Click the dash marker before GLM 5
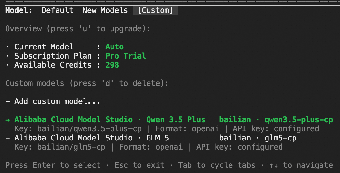 pos(8,138)
